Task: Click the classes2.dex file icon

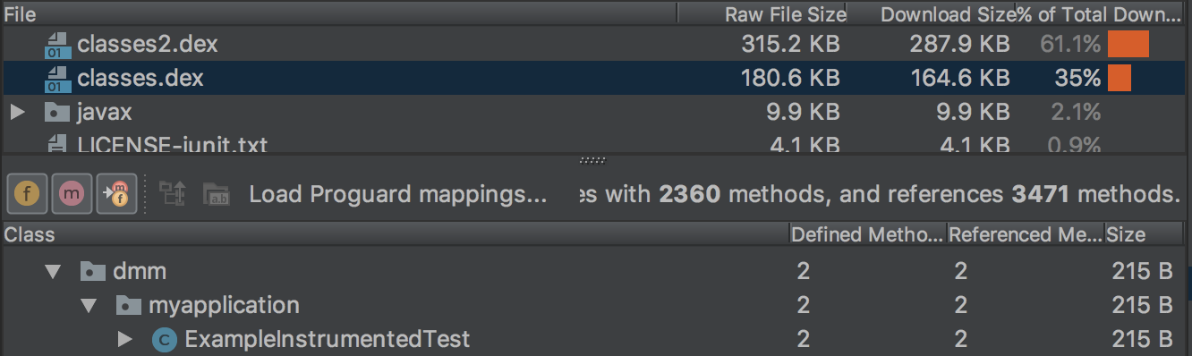Action: click(58, 45)
